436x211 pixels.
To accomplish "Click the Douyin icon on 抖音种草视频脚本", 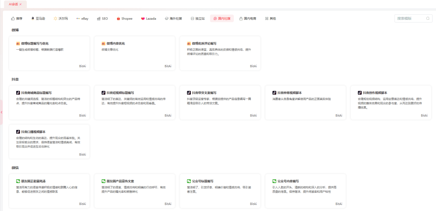I will coord(274,93).
